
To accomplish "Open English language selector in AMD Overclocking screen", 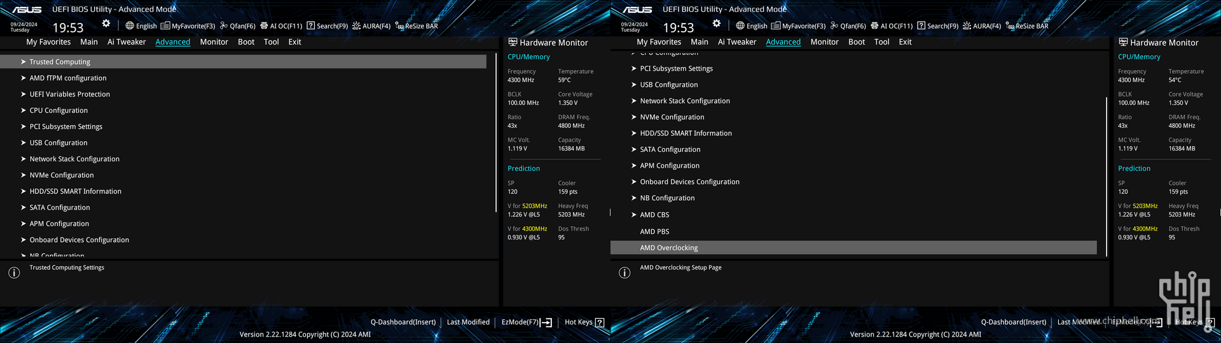I will 752,26.
